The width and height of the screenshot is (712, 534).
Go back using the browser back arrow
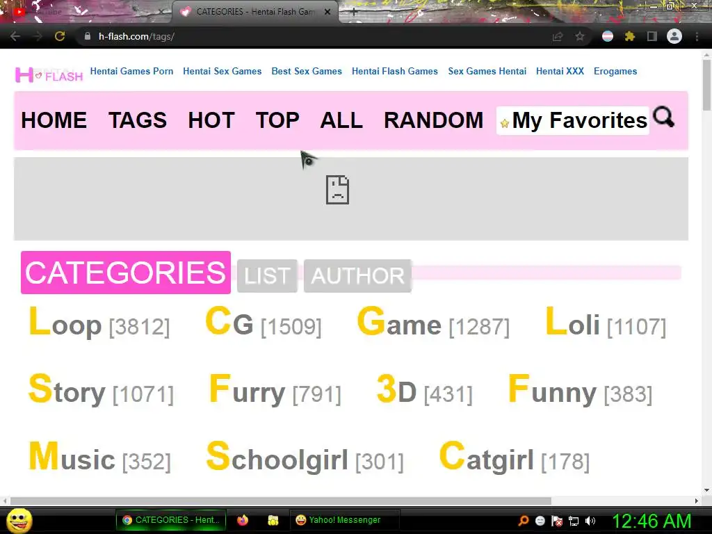click(15, 36)
